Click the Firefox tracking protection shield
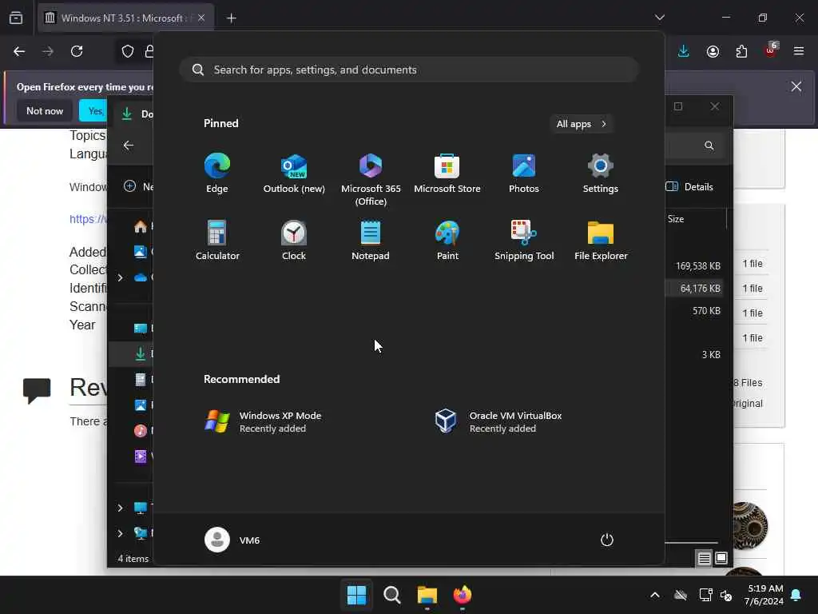 tap(128, 51)
